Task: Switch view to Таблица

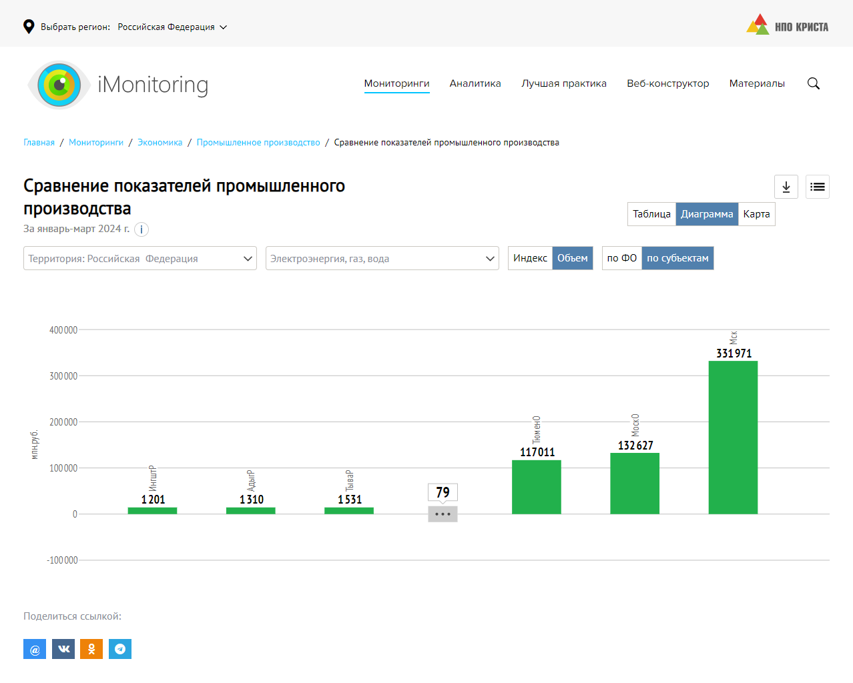Action: [x=651, y=214]
